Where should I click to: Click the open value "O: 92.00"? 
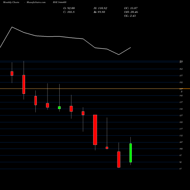pyautogui.click(x=69, y=8)
